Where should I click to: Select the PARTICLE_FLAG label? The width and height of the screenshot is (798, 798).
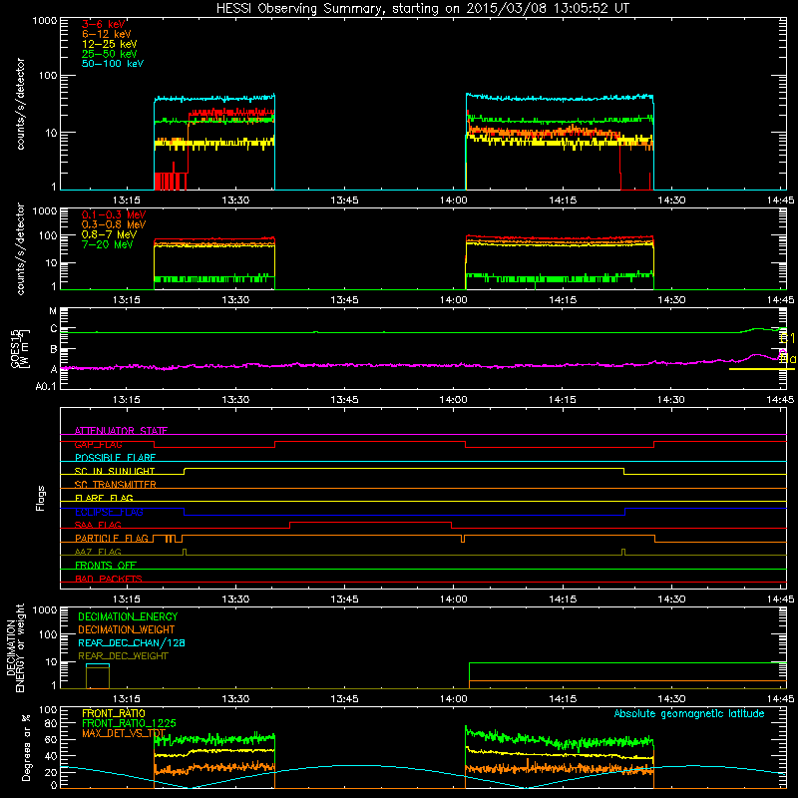112,538
